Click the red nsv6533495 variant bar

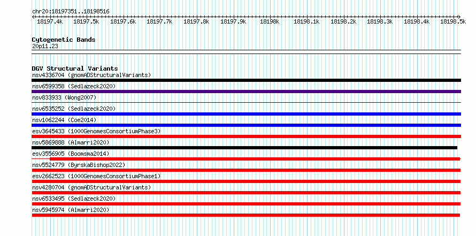[x=246, y=204]
